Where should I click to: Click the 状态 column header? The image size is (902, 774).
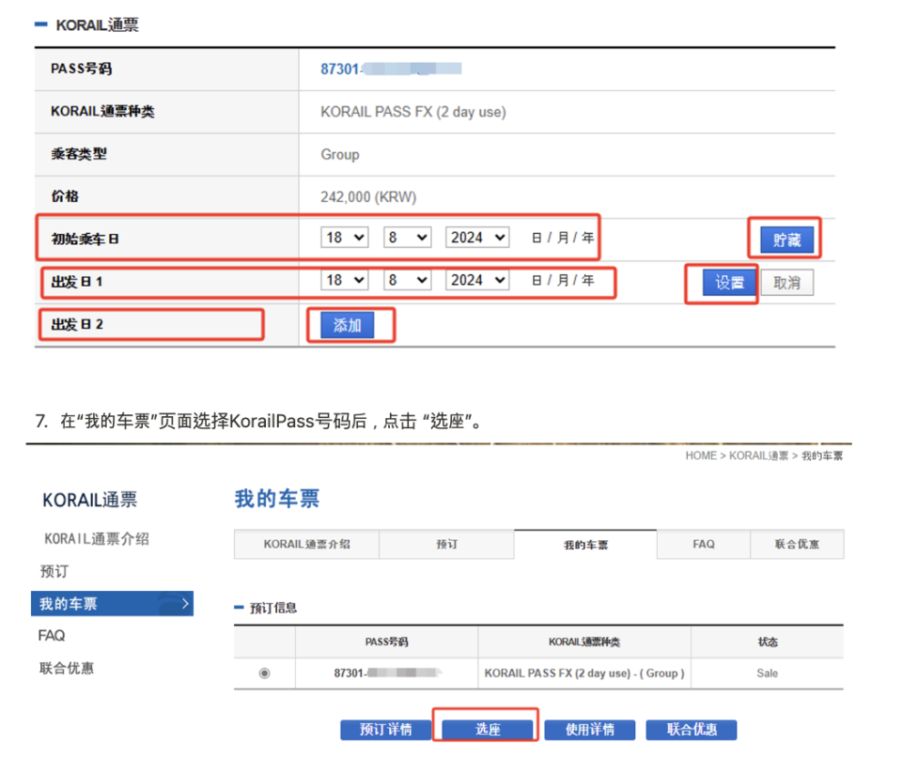click(x=768, y=642)
